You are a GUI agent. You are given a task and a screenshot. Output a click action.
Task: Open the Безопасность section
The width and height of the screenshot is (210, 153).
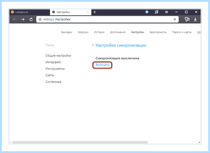click(158, 32)
